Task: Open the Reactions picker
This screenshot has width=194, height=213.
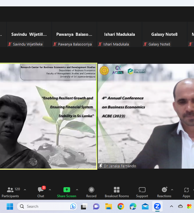Action: click(x=164, y=192)
